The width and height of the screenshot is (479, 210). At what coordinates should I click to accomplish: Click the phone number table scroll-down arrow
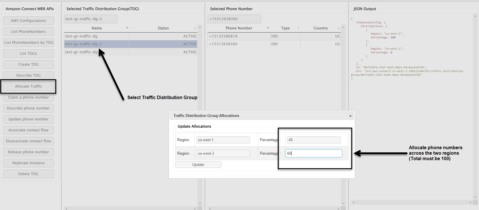[x=343, y=204]
